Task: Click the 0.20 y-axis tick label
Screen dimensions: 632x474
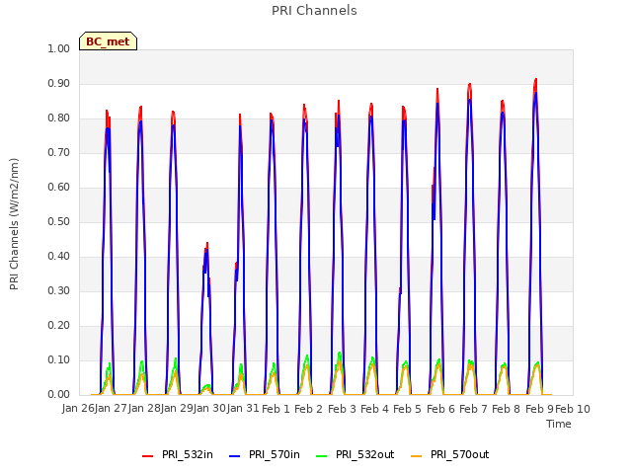Action: (59, 325)
